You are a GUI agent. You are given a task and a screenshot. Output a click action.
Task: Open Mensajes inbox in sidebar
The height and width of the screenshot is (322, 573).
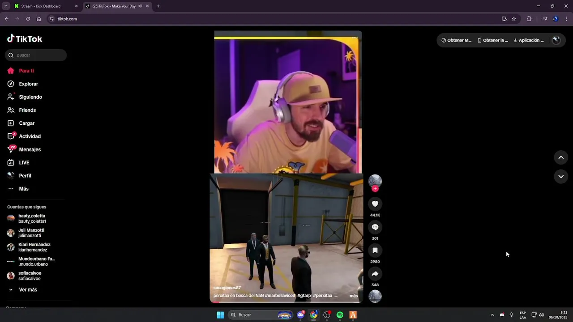[x=24, y=149]
